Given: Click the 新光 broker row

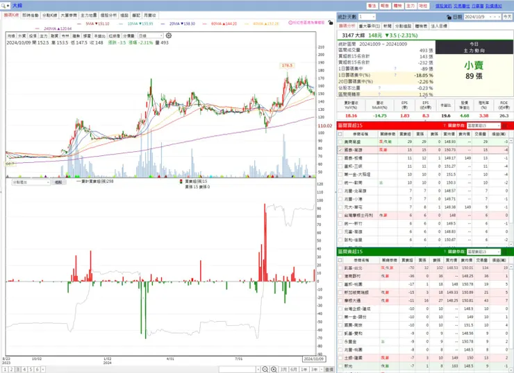Looking at the screenshot, I should coord(424,366).
